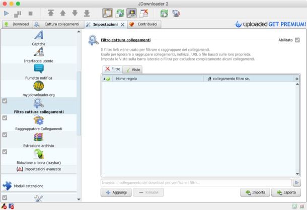Open Interfaccia utente settings
The width and height of the screenshot is (307, 210).
(39, 55)
